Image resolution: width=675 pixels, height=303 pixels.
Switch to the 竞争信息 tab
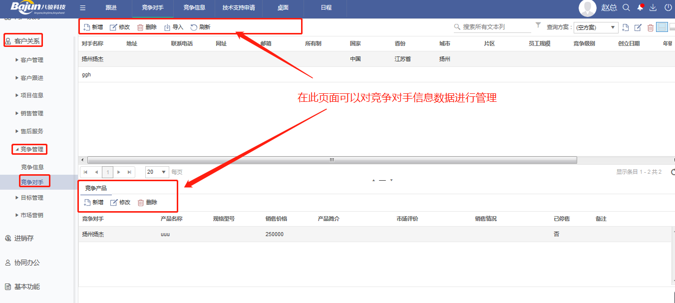click(194, 7)
